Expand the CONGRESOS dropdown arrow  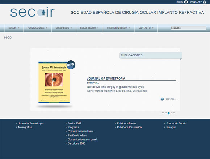71,28
